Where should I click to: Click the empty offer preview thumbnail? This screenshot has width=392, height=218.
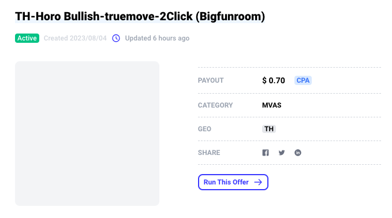pyautogui.click(x=87, y=134)
